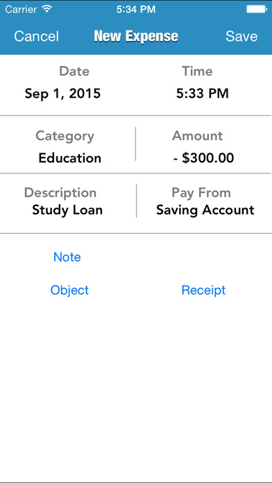
Task: Tap the New Expense title
Action: point(136,36)
